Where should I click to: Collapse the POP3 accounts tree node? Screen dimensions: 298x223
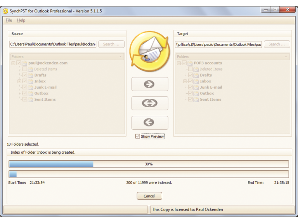click(x=179, y=63)
